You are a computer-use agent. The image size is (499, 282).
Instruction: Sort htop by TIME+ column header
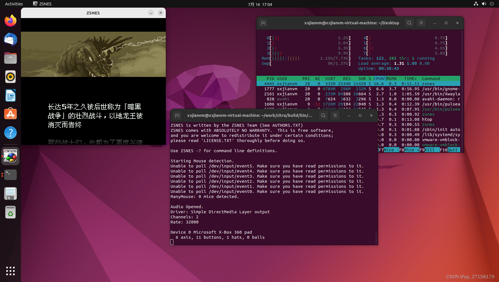coord(410,79)
